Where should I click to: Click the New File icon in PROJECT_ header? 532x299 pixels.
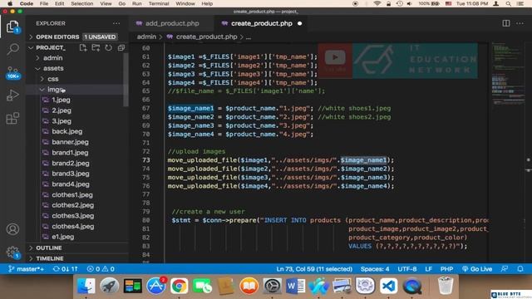[x=83, y=48]
